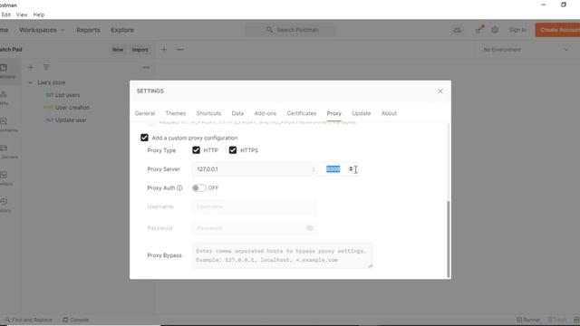This screenshot has width=580, height=326.
Task: Switch to the Data tab
Action: [237, 113]
